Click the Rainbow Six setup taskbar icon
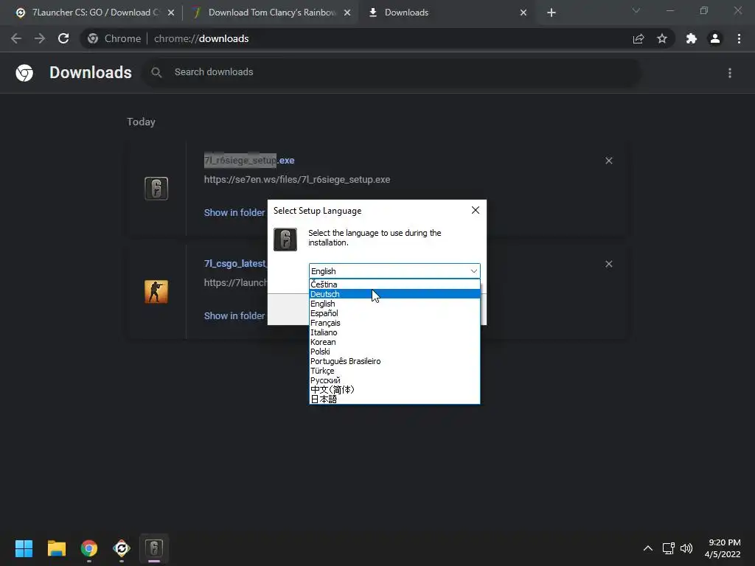The width and height of the screenshot is (755, 566). point(154,548)
